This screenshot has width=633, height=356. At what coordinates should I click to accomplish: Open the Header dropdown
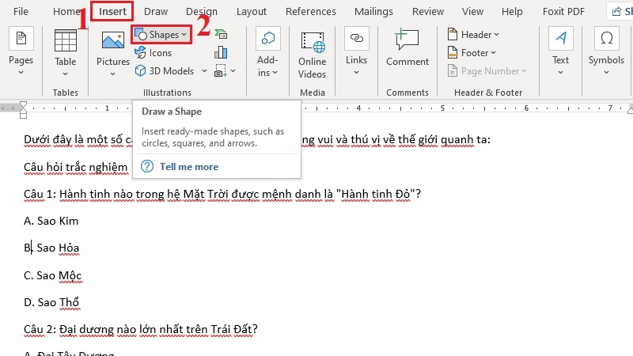[x=473, y=35]
